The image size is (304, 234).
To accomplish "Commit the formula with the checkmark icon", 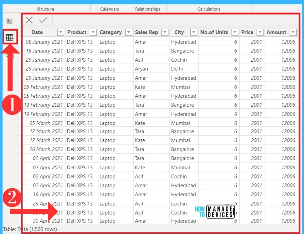I will (43, 20).
